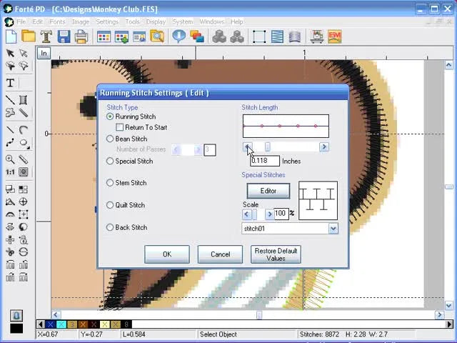Increase Stitch Length with right arrow
This screenshot has width=457, height=343.
point(324,147)
